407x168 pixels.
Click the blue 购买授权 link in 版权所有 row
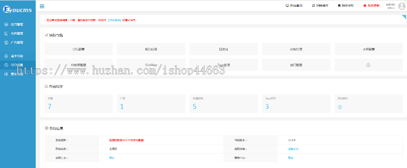293,149
